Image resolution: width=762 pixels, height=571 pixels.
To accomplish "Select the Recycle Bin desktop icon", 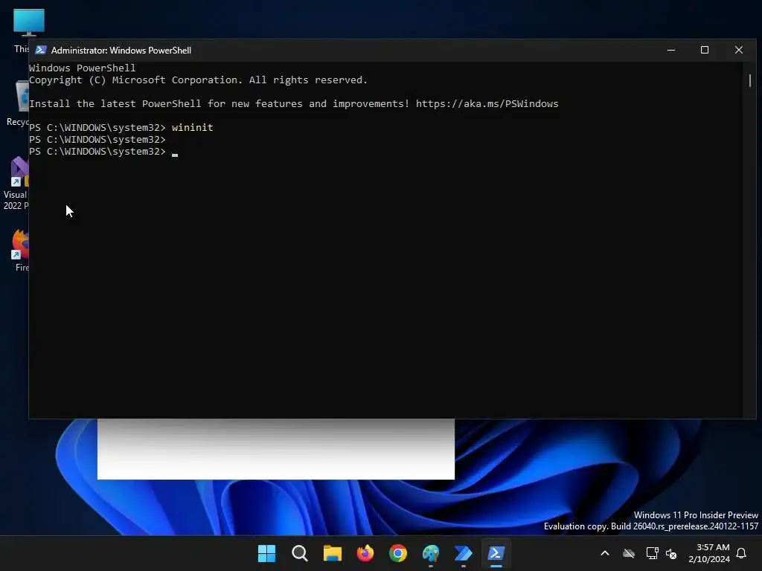I will 19,103.
